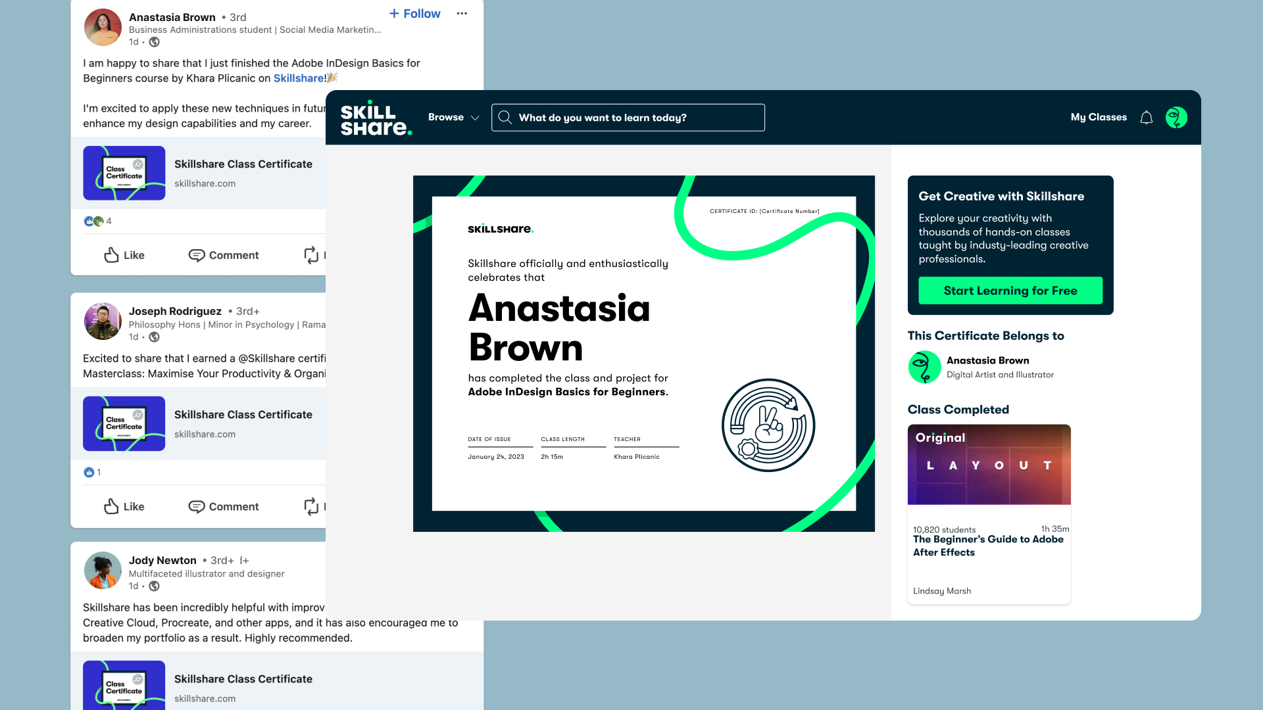
Task: Repost Joseph Rodriguez's post
Action: [312, 506]
